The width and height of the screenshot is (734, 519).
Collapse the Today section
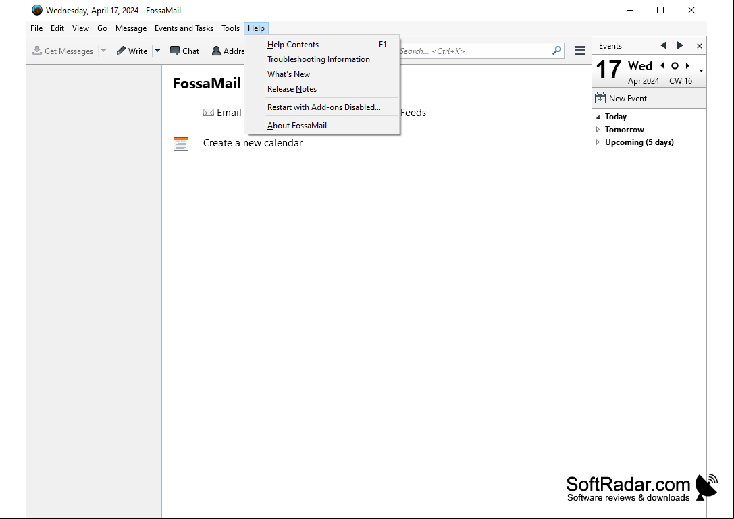[x=598, y=117]
